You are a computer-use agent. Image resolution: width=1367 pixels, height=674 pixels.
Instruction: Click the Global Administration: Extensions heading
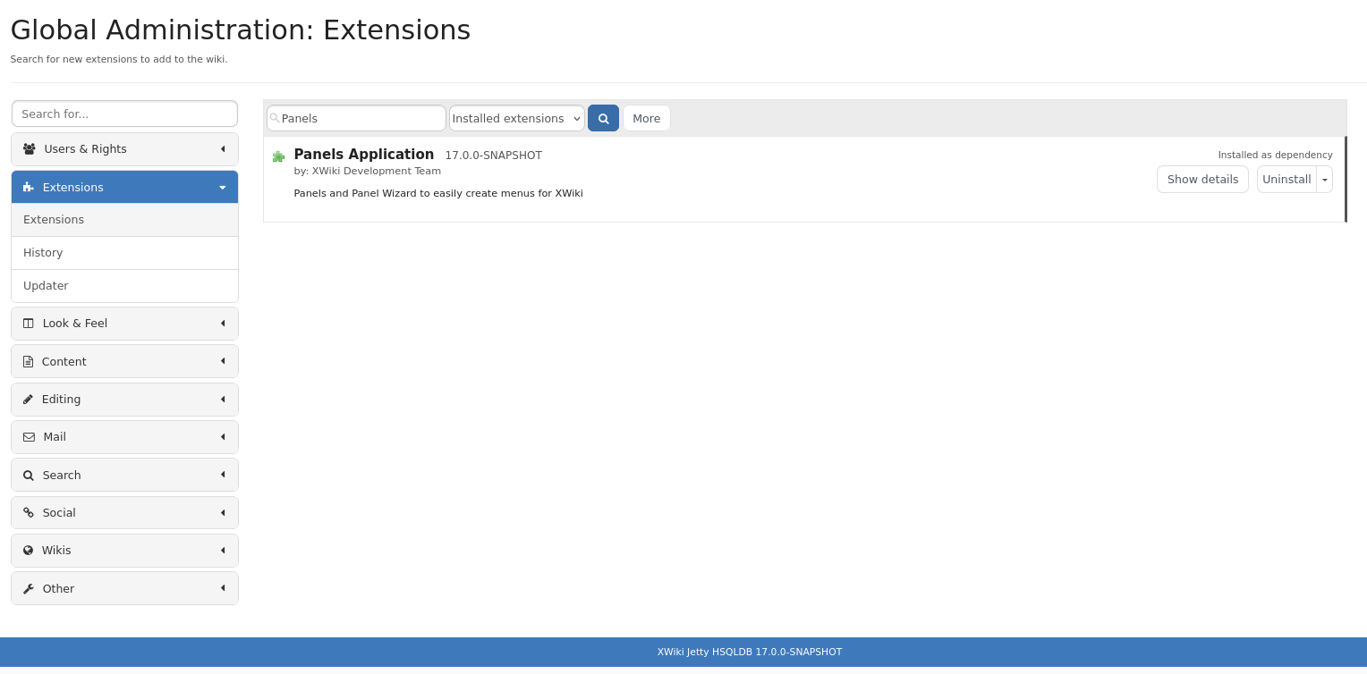click(x=241, y=30)
